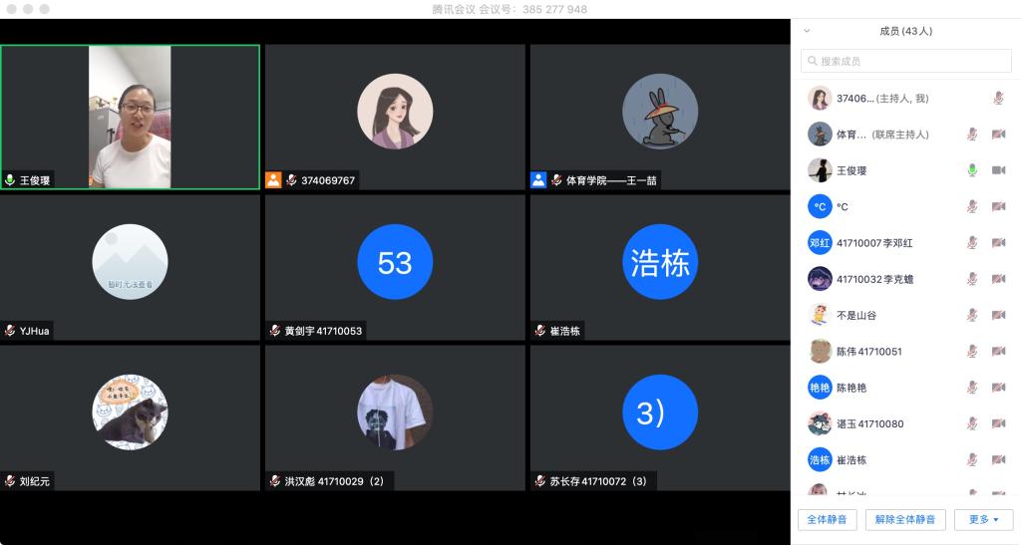Unmute microphone of 41710007 李邓红
Image resolution: width=1021 pixels, height=545 pixels.
click(971, 242)
